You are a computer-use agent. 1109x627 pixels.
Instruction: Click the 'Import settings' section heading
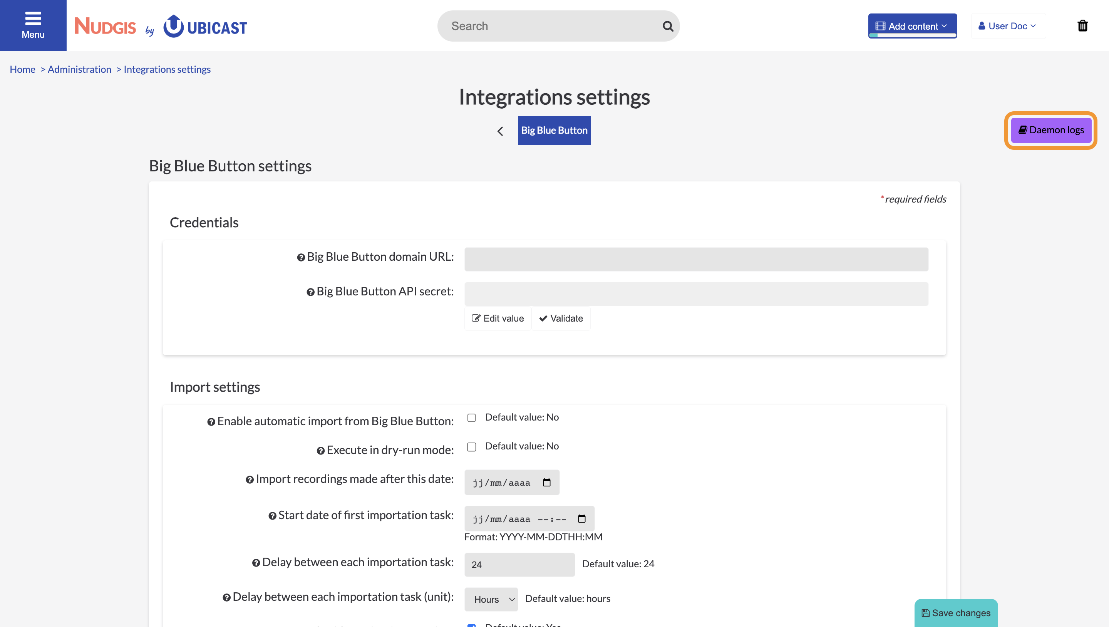pos(215,387)
